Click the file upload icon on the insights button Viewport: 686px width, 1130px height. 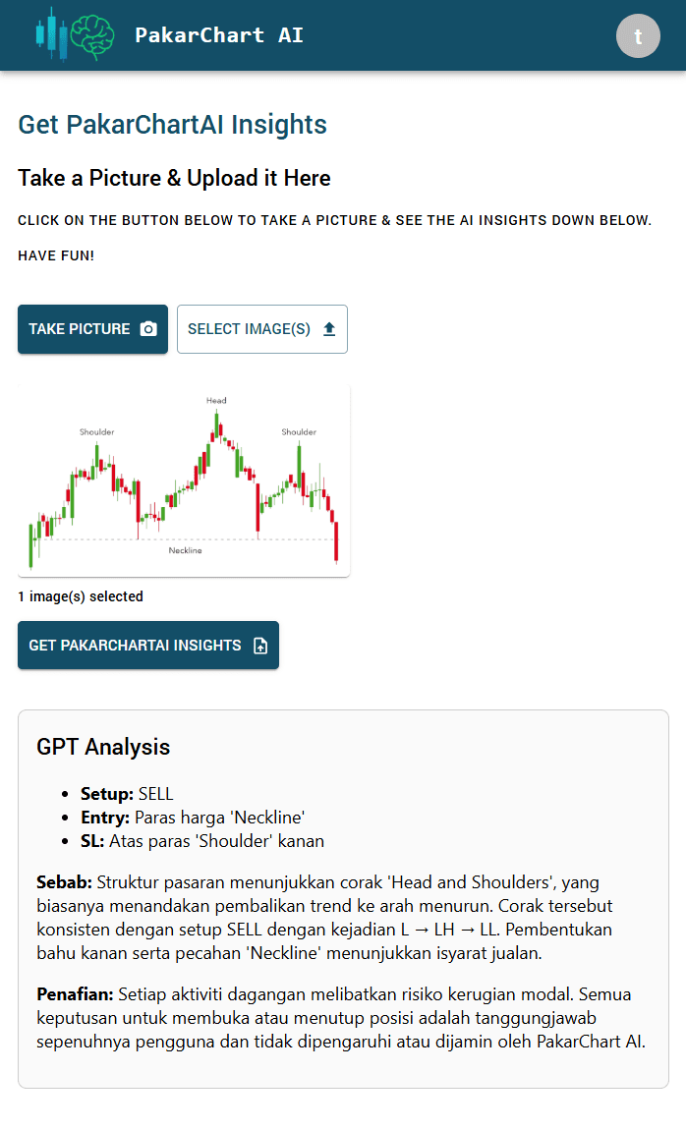(260, 646)
